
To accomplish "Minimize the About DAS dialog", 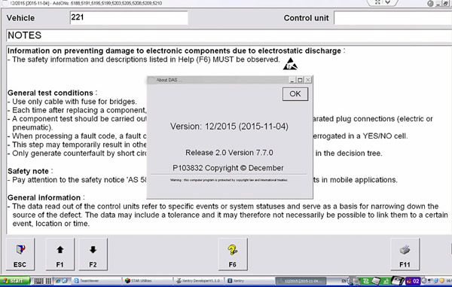I will [x=292, y=80].
